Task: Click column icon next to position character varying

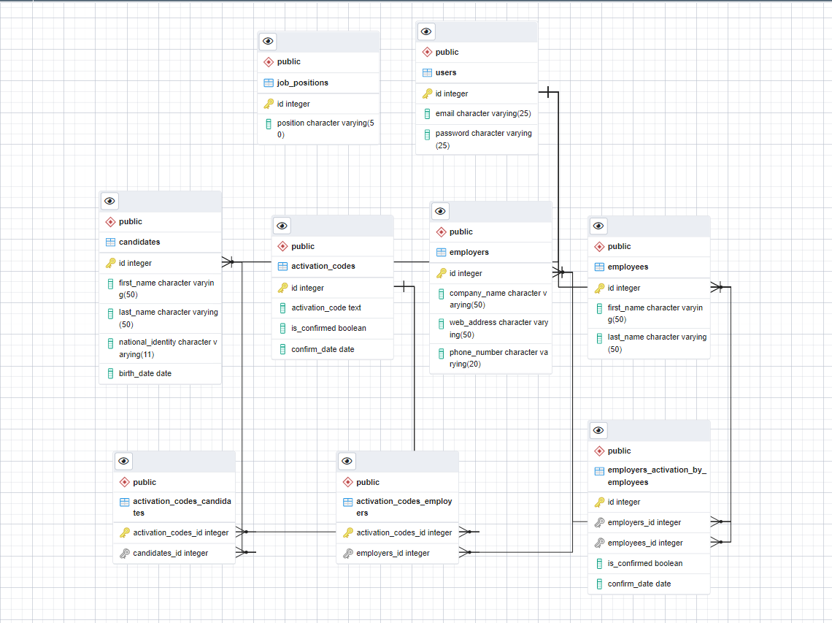Action: [269, 123]
